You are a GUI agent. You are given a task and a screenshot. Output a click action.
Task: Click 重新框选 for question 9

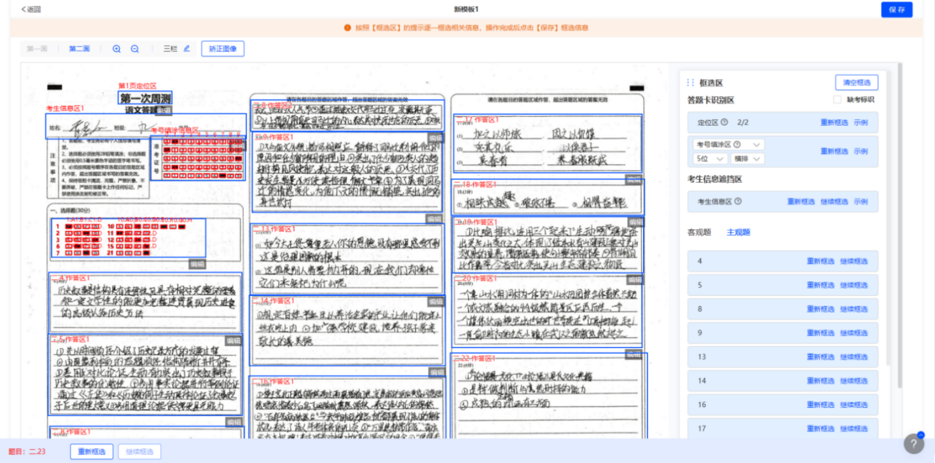(x=821, y=333)
